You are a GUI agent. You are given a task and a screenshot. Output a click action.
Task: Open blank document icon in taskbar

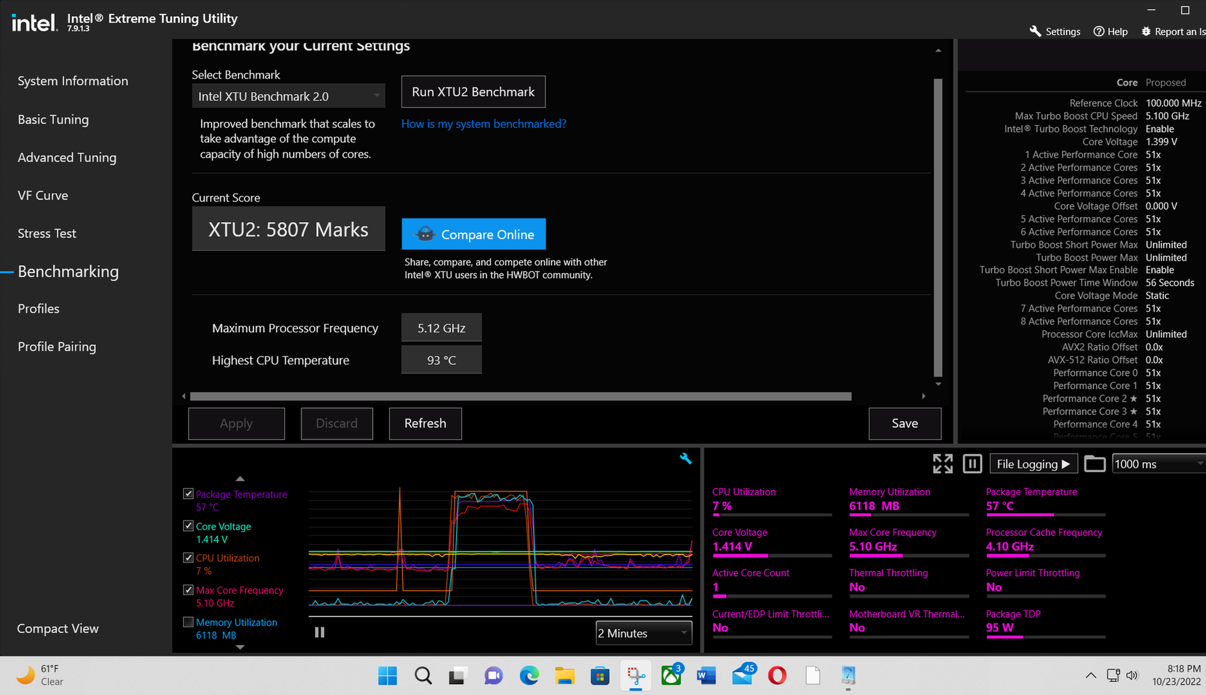[x=813, y=676]
